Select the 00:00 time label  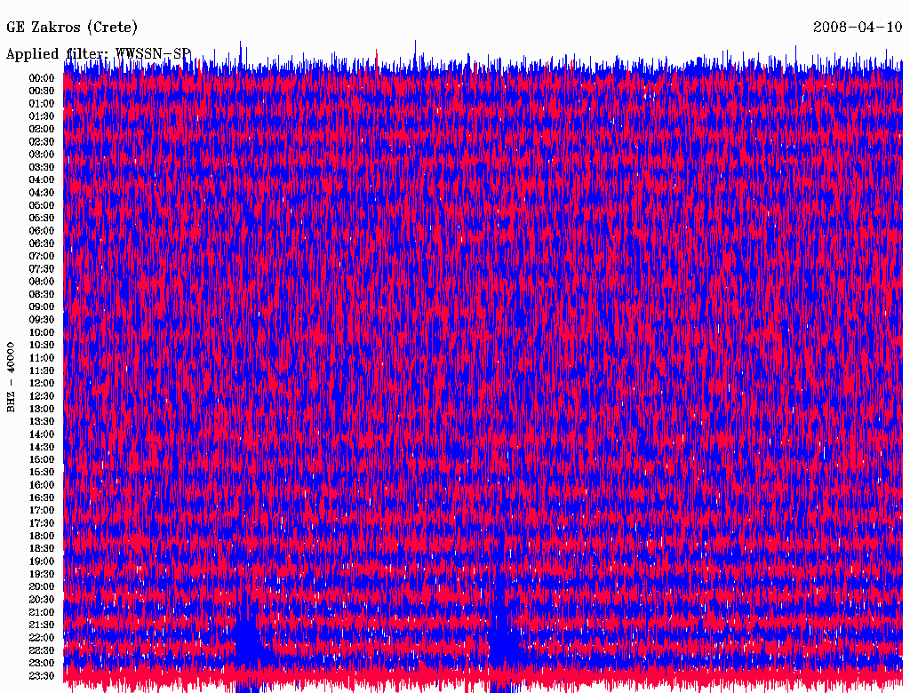click(42, 78)
